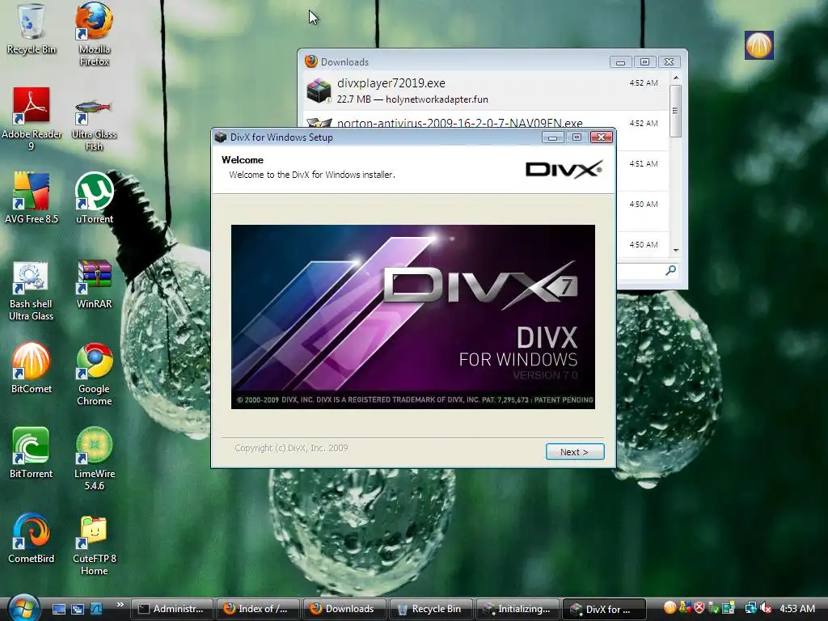Select divxplayer72019.exe download entry name

tap(391, 83)
